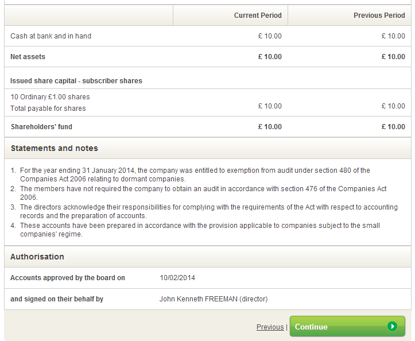Click the Total payable for shares label
The width and height of the screenshot is (415, 341).
[48, 108]
